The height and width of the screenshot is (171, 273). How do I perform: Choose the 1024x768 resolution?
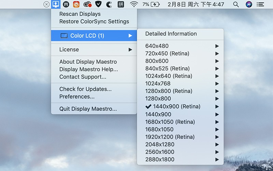(x=180, y=83)
